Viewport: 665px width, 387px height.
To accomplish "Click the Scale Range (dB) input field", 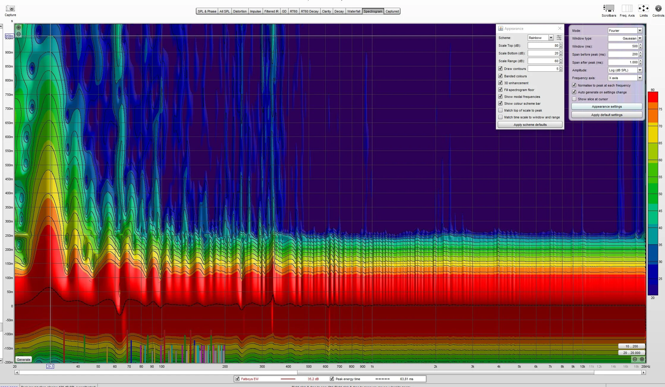I will (543, 61).
